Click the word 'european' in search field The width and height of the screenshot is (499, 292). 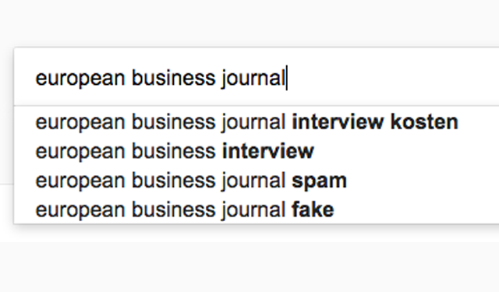click(x=80, y=79)
